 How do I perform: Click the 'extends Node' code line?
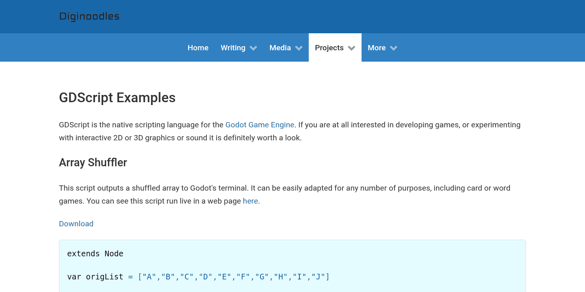pyautogui.click(x=95, y=254)
